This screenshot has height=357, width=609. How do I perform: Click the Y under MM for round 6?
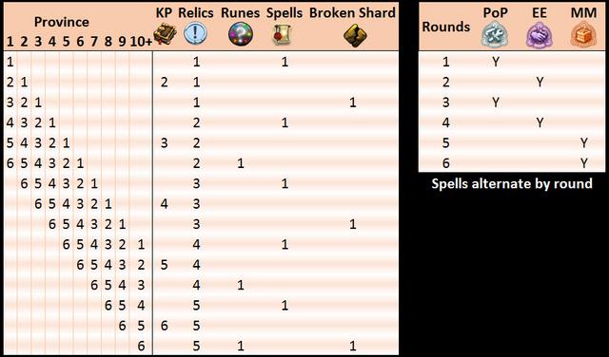(583, 163)
